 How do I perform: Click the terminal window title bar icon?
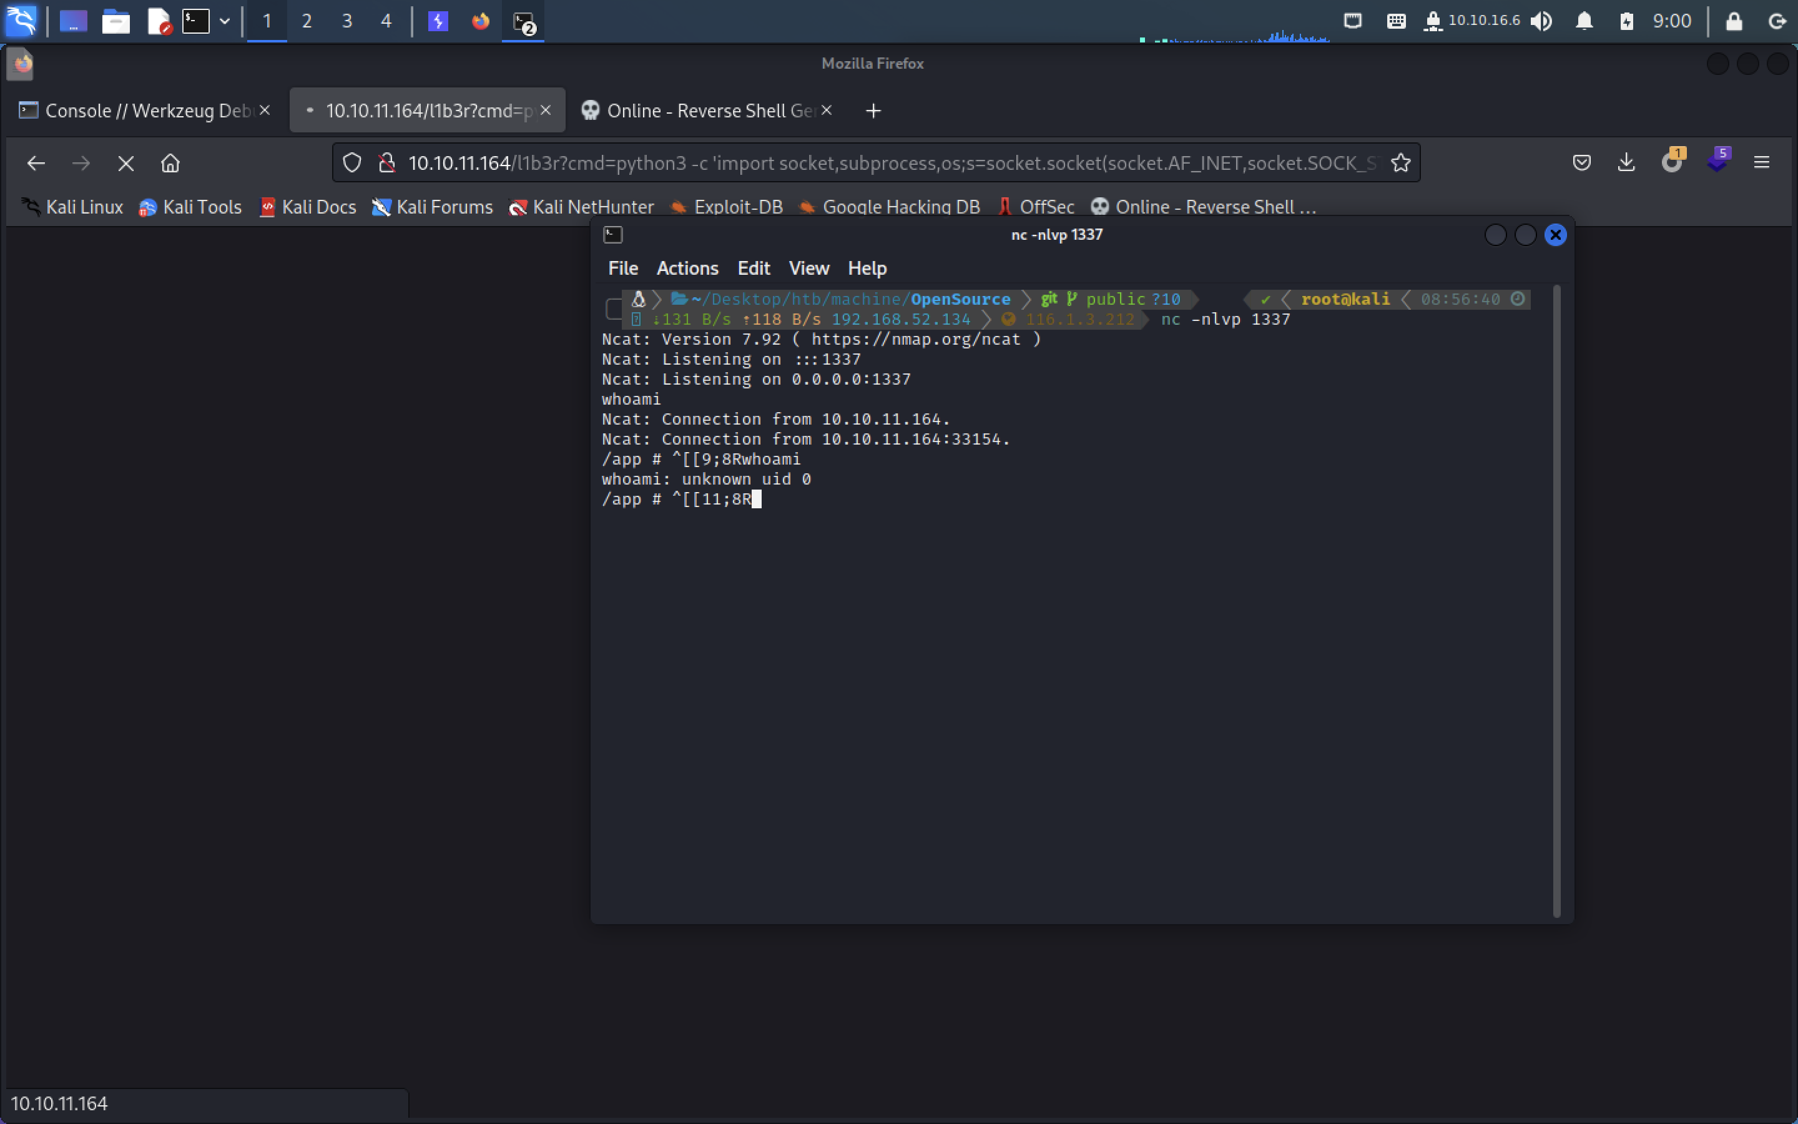[x=613, y=235]
